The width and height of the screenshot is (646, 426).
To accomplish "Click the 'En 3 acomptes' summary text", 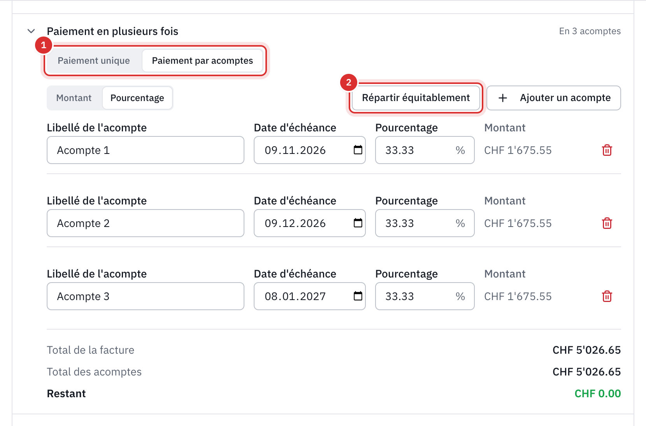I will [590, 31].
